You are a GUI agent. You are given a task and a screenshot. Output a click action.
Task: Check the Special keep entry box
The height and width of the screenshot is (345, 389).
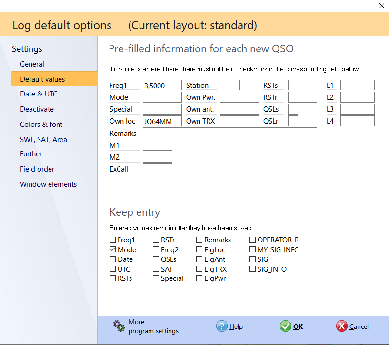(156, 278)
